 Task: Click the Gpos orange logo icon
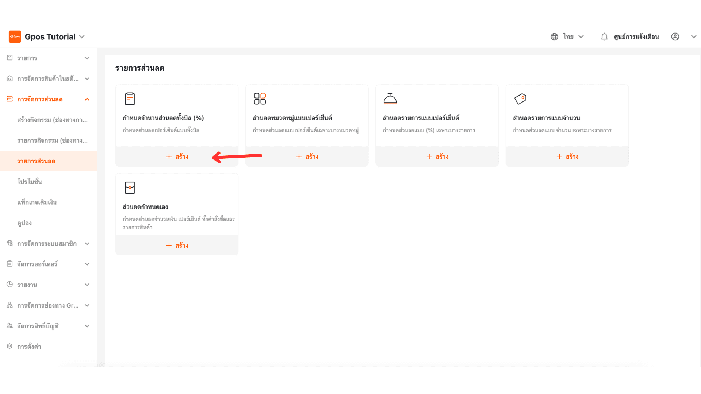click(15, 36)
